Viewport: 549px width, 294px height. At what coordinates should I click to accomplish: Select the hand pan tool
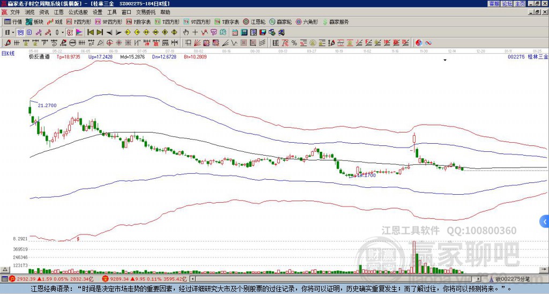pyautogui.click(x=186, y=33)
